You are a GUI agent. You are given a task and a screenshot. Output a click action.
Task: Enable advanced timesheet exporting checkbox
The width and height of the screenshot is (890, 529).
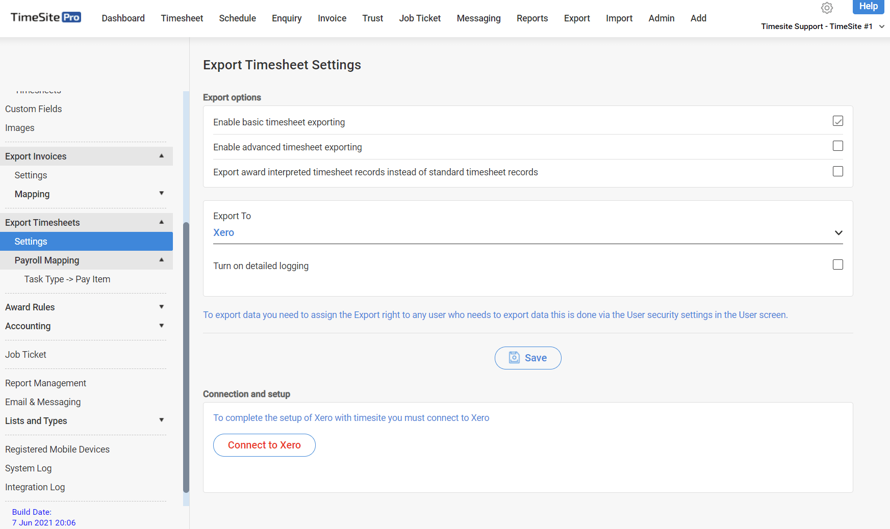(x=838, y=146)
